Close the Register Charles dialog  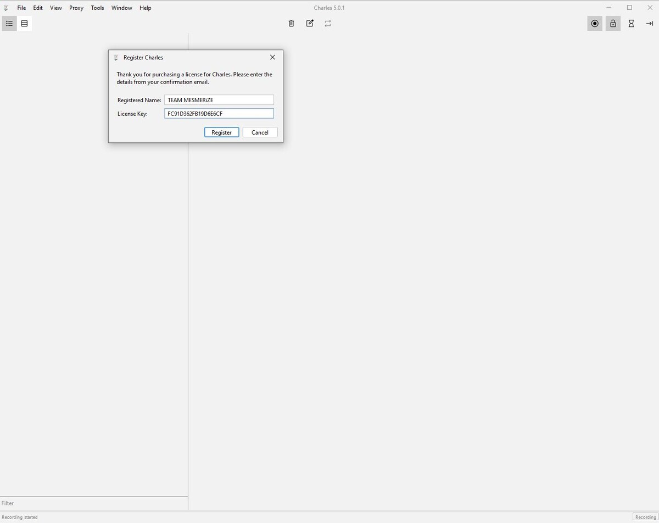click(272, 57)
